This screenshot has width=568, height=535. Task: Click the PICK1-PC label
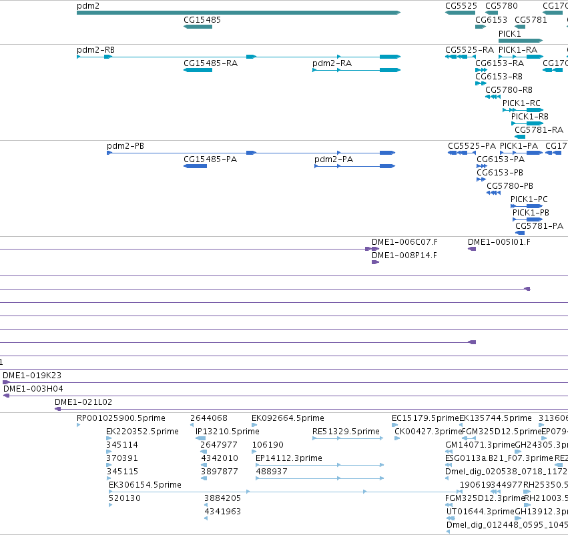[x=529, y=199]
